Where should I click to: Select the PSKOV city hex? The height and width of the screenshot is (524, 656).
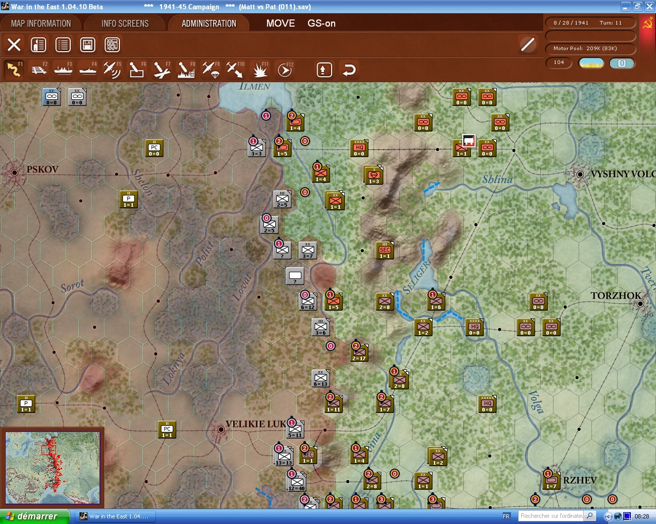(14, 173)
